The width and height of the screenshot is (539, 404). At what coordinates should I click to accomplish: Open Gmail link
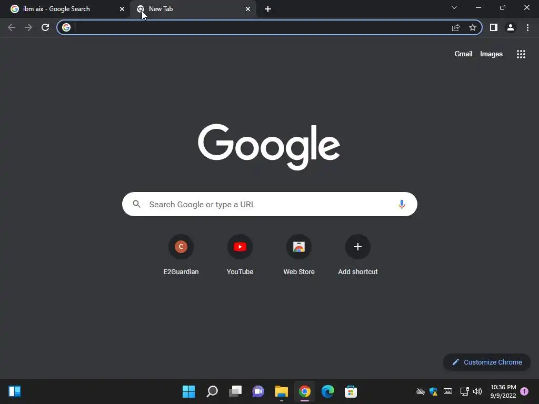tap(463, 54)
